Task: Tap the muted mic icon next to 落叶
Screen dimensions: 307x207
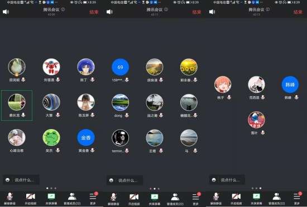Action: [263, 132]
